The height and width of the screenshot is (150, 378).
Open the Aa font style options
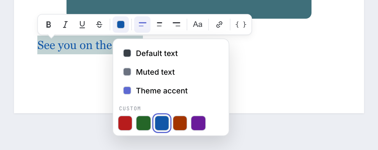198,25
